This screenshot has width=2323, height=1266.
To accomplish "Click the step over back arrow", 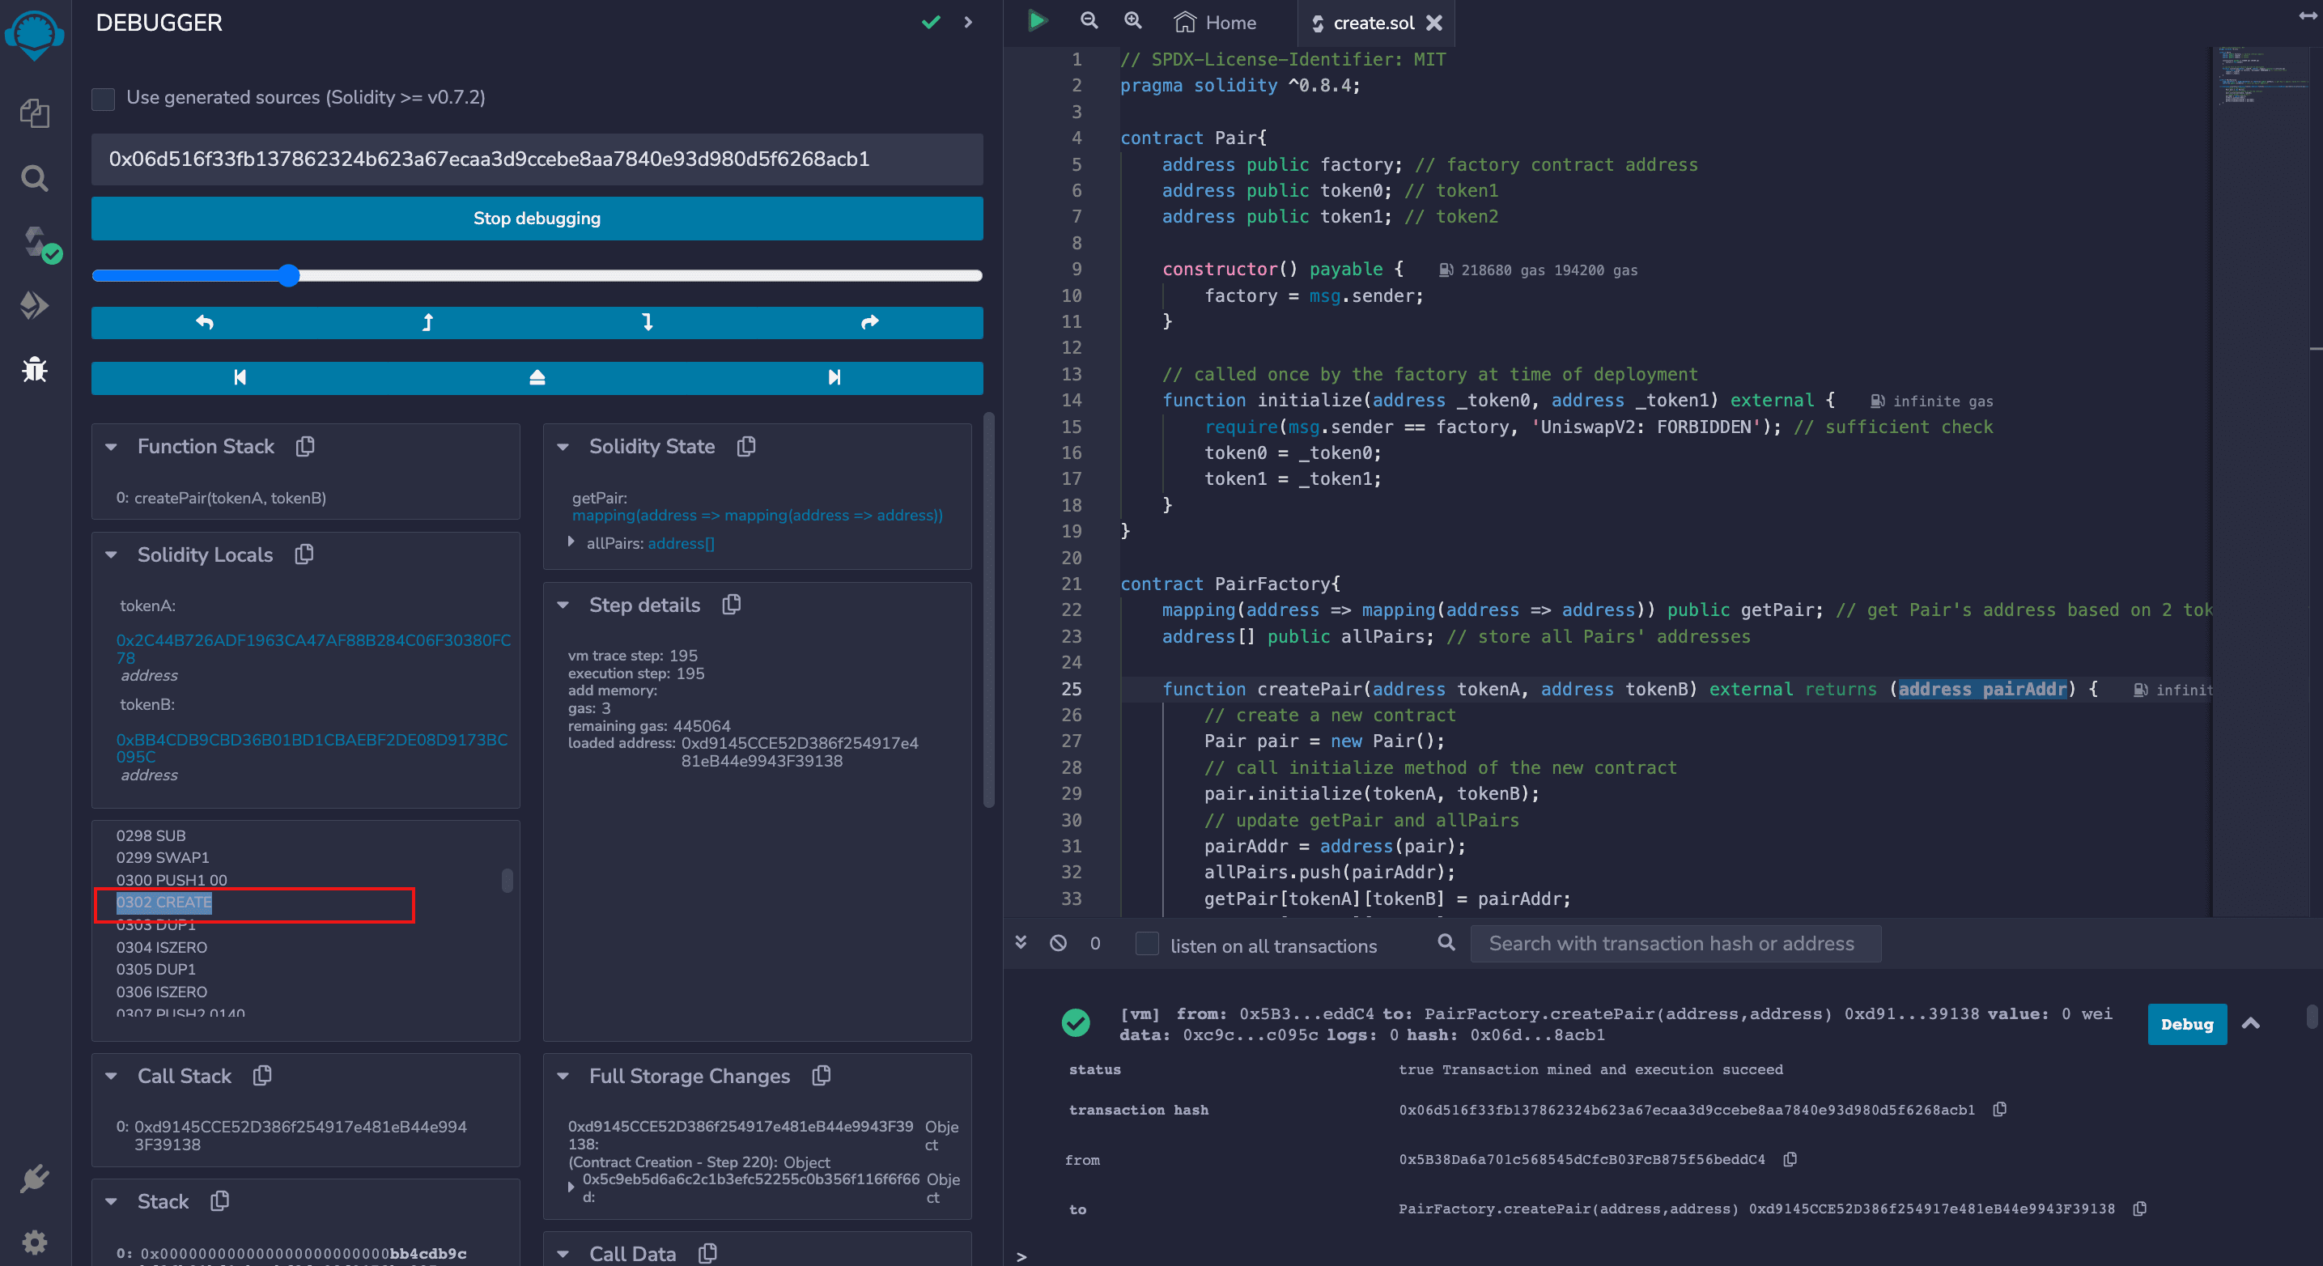I will (205, 323).
